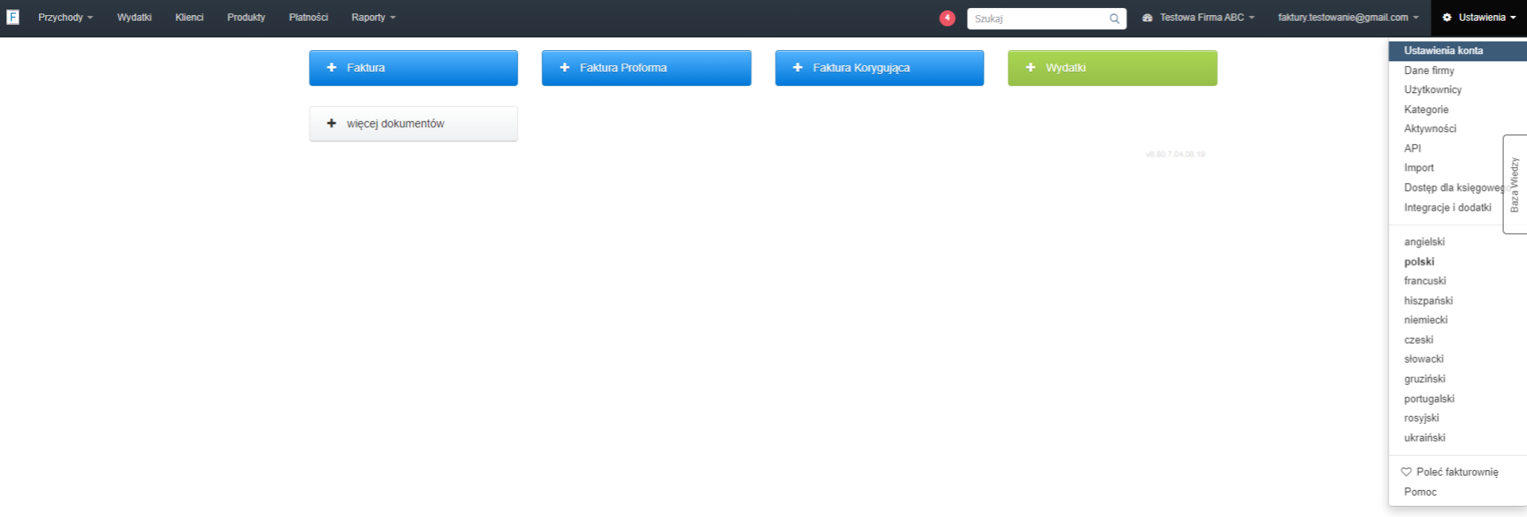Image resolution: width=1527 pixels, height=517 pixels.
Task: Click the więcej dokumentów button
Action: (414, 124)
